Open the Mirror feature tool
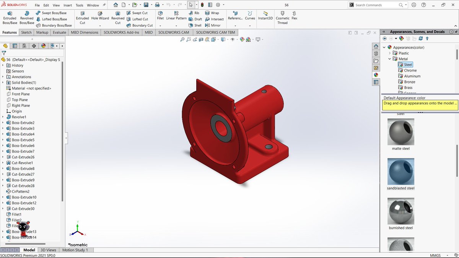459x258 pixels. [213, 25]
